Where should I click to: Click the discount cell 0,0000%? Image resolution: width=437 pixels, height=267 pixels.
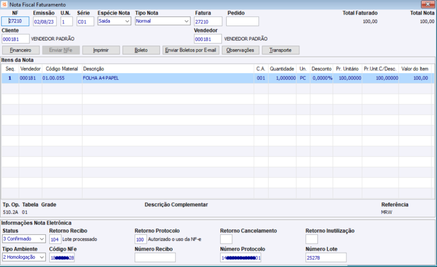(322, 78)
